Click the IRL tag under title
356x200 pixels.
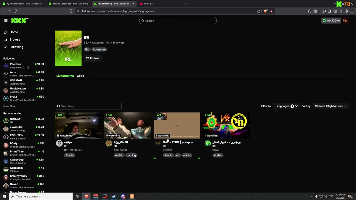click(87, 49)
